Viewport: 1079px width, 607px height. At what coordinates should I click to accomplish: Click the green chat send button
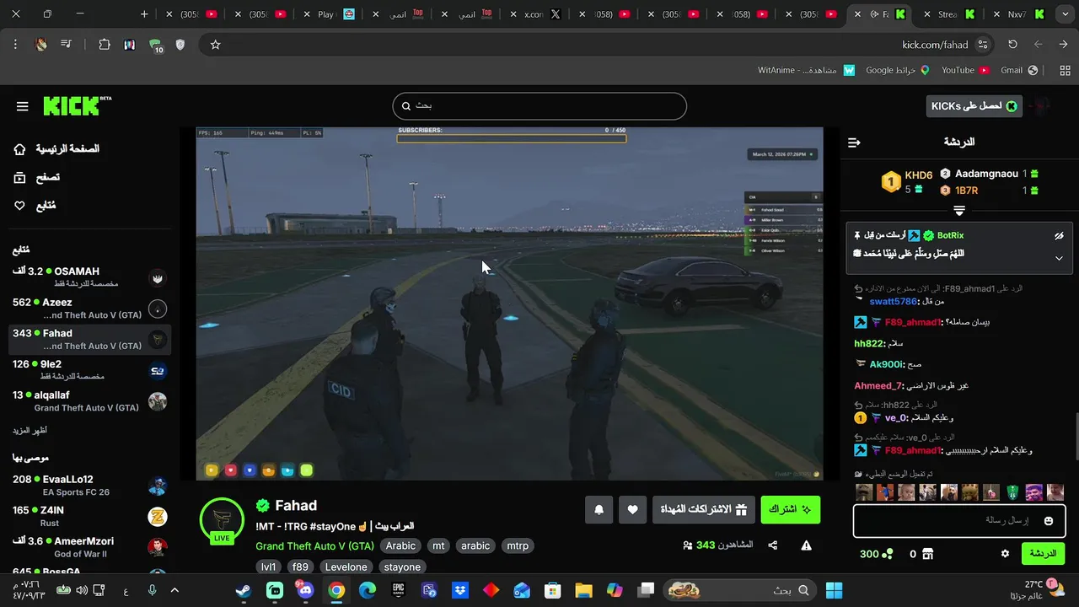click(x=1043, y=554)
